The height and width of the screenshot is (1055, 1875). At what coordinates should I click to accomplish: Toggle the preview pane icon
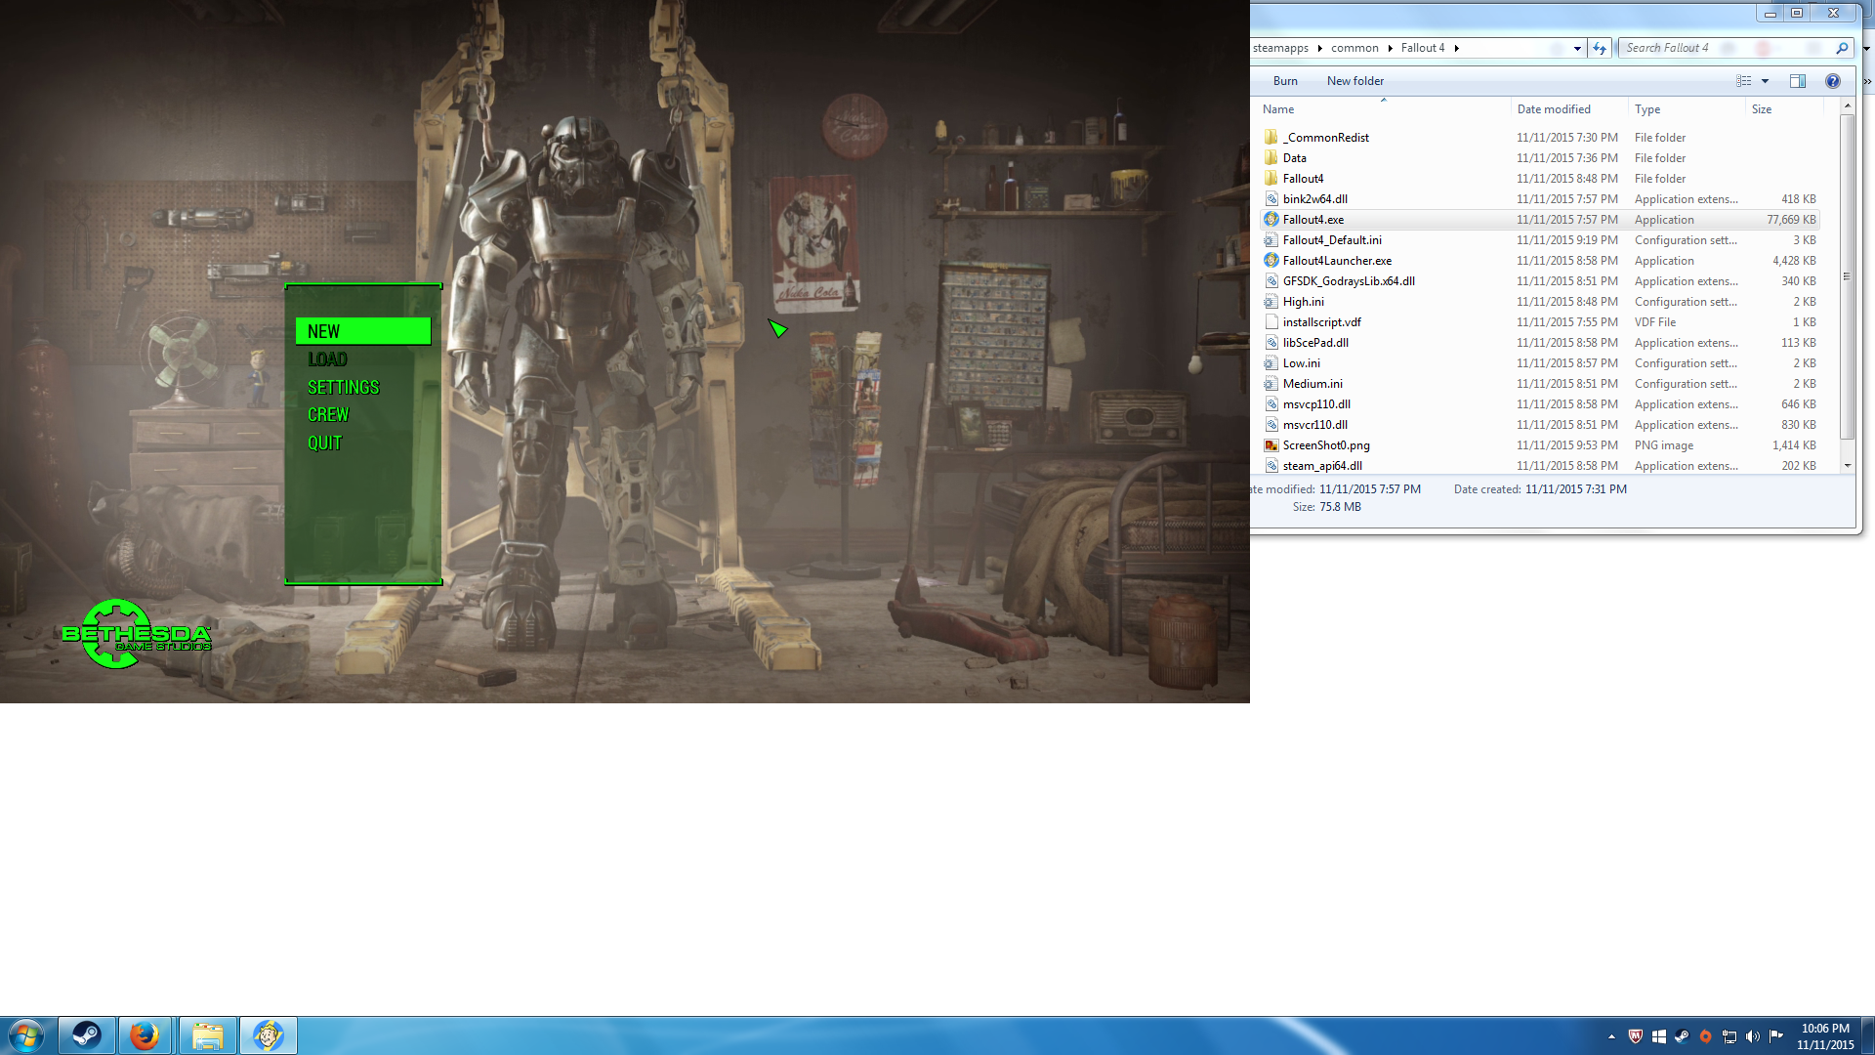pyautogui.click(x=1798, y=81)
